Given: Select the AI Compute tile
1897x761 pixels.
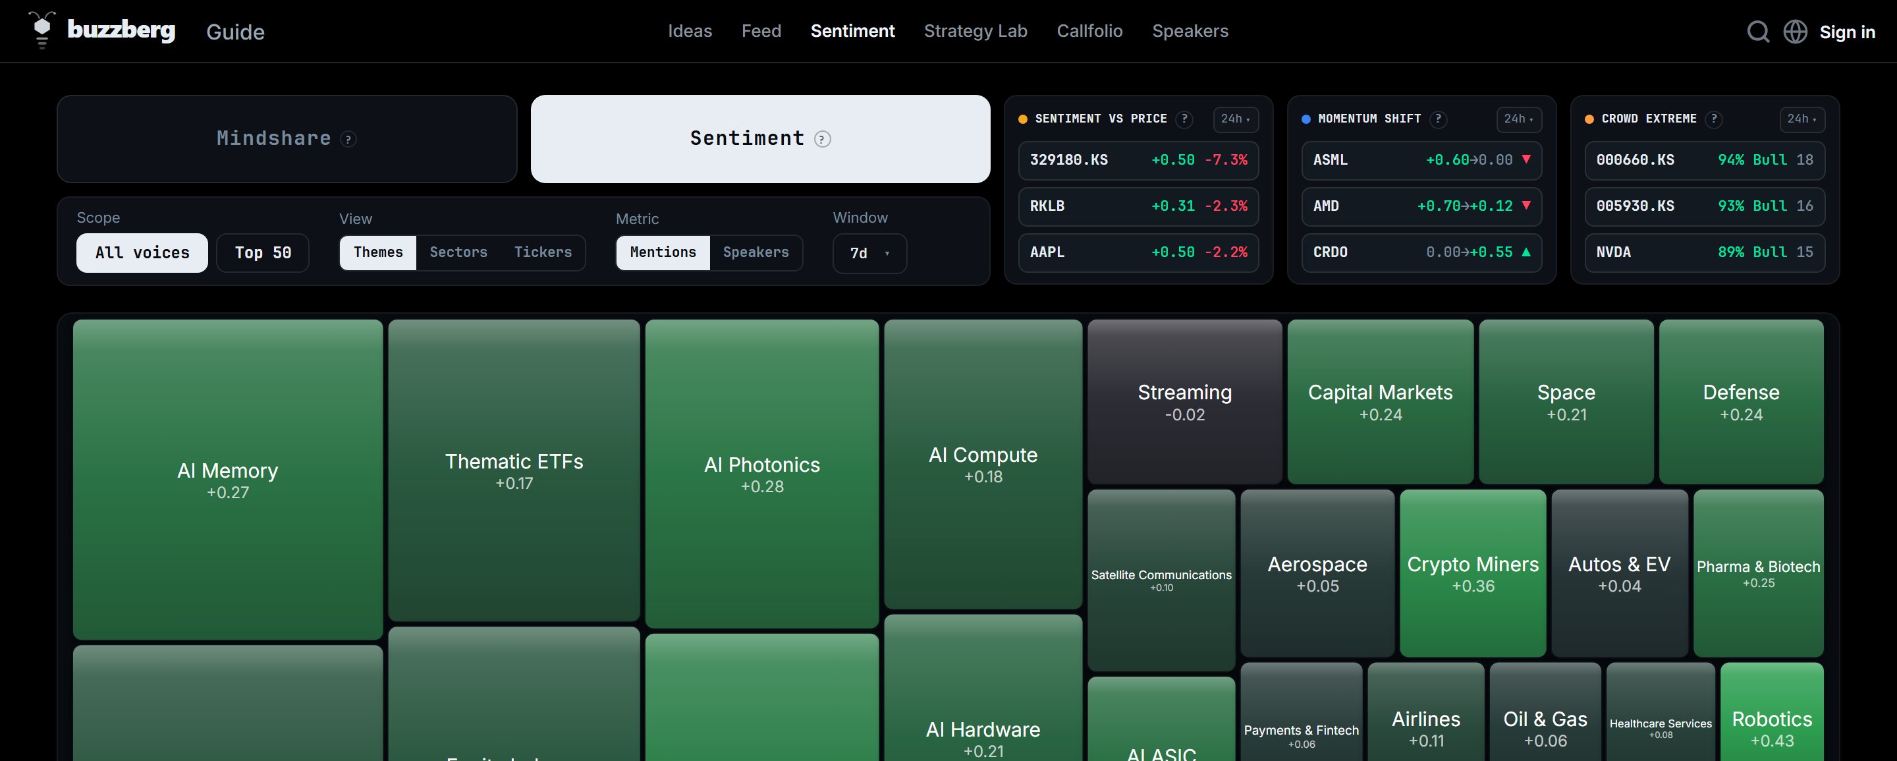Looking at the screenshot, I should click(x=983, y=464).
